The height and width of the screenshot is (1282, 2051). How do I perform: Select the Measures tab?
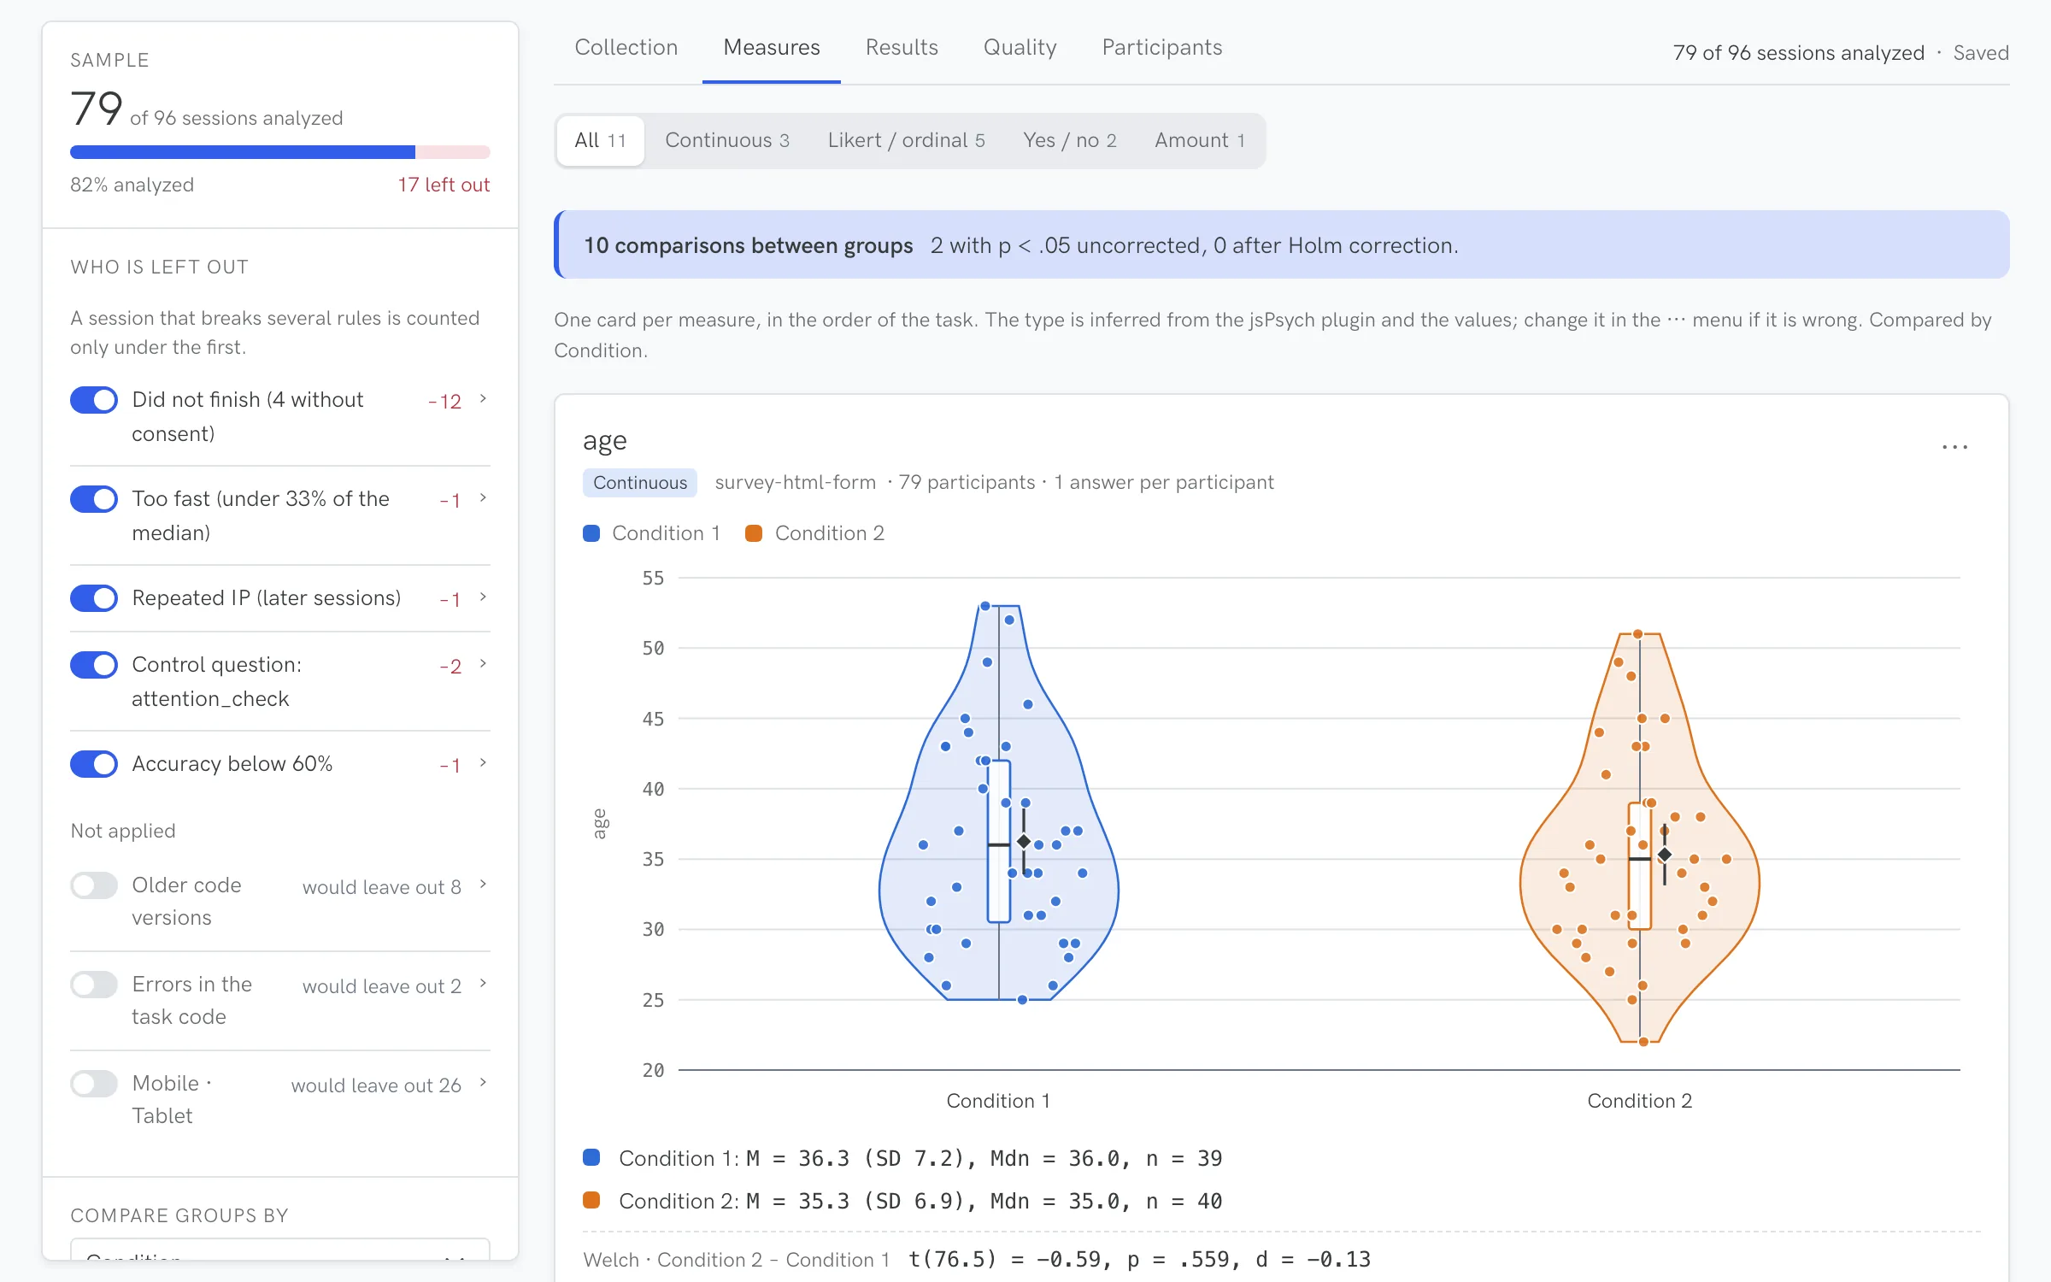772,48
